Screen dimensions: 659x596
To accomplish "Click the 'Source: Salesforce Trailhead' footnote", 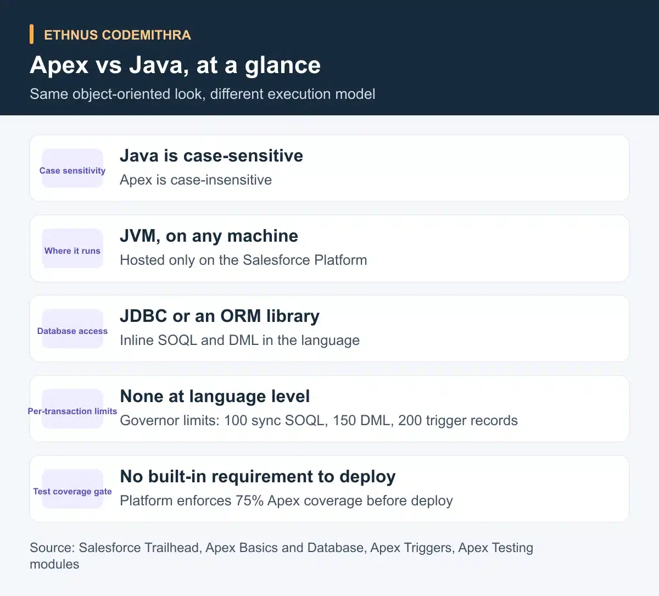I will (x=281, y=556).
